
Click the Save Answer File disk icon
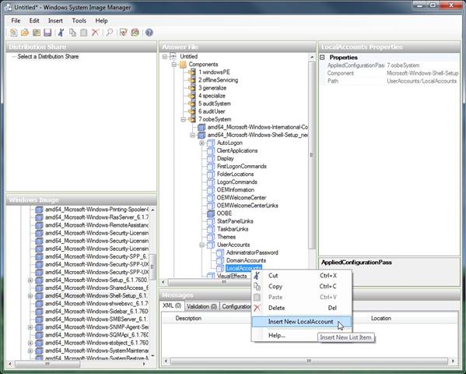tap(47, 33)
